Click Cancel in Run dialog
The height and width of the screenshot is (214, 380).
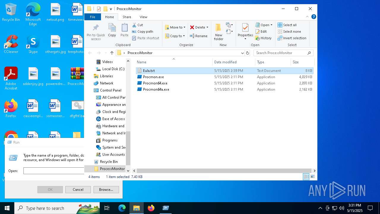[78, 190]
